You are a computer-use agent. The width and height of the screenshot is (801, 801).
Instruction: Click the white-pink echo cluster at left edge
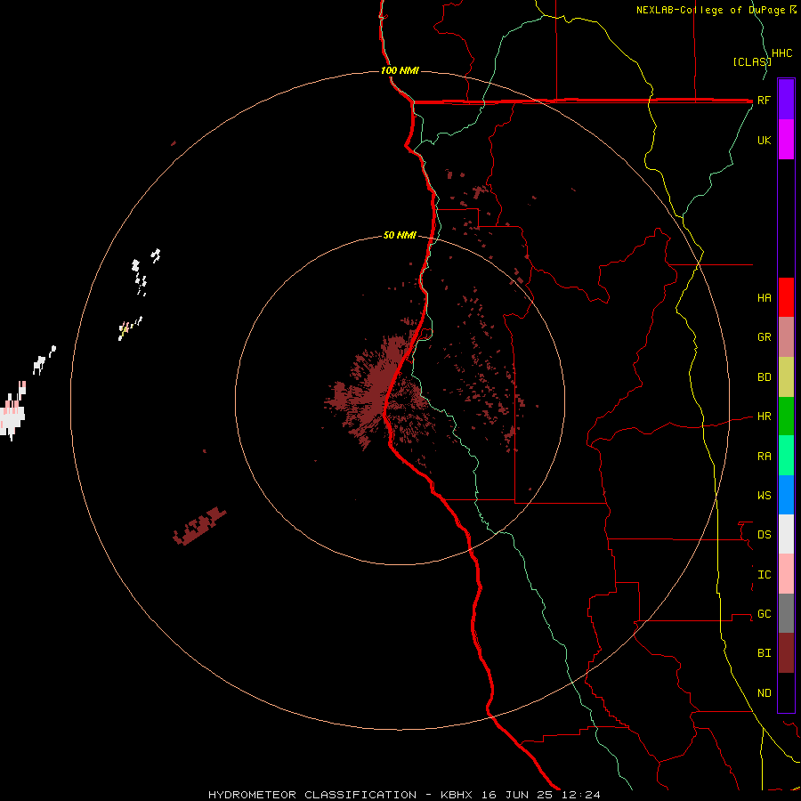point(12,411)
